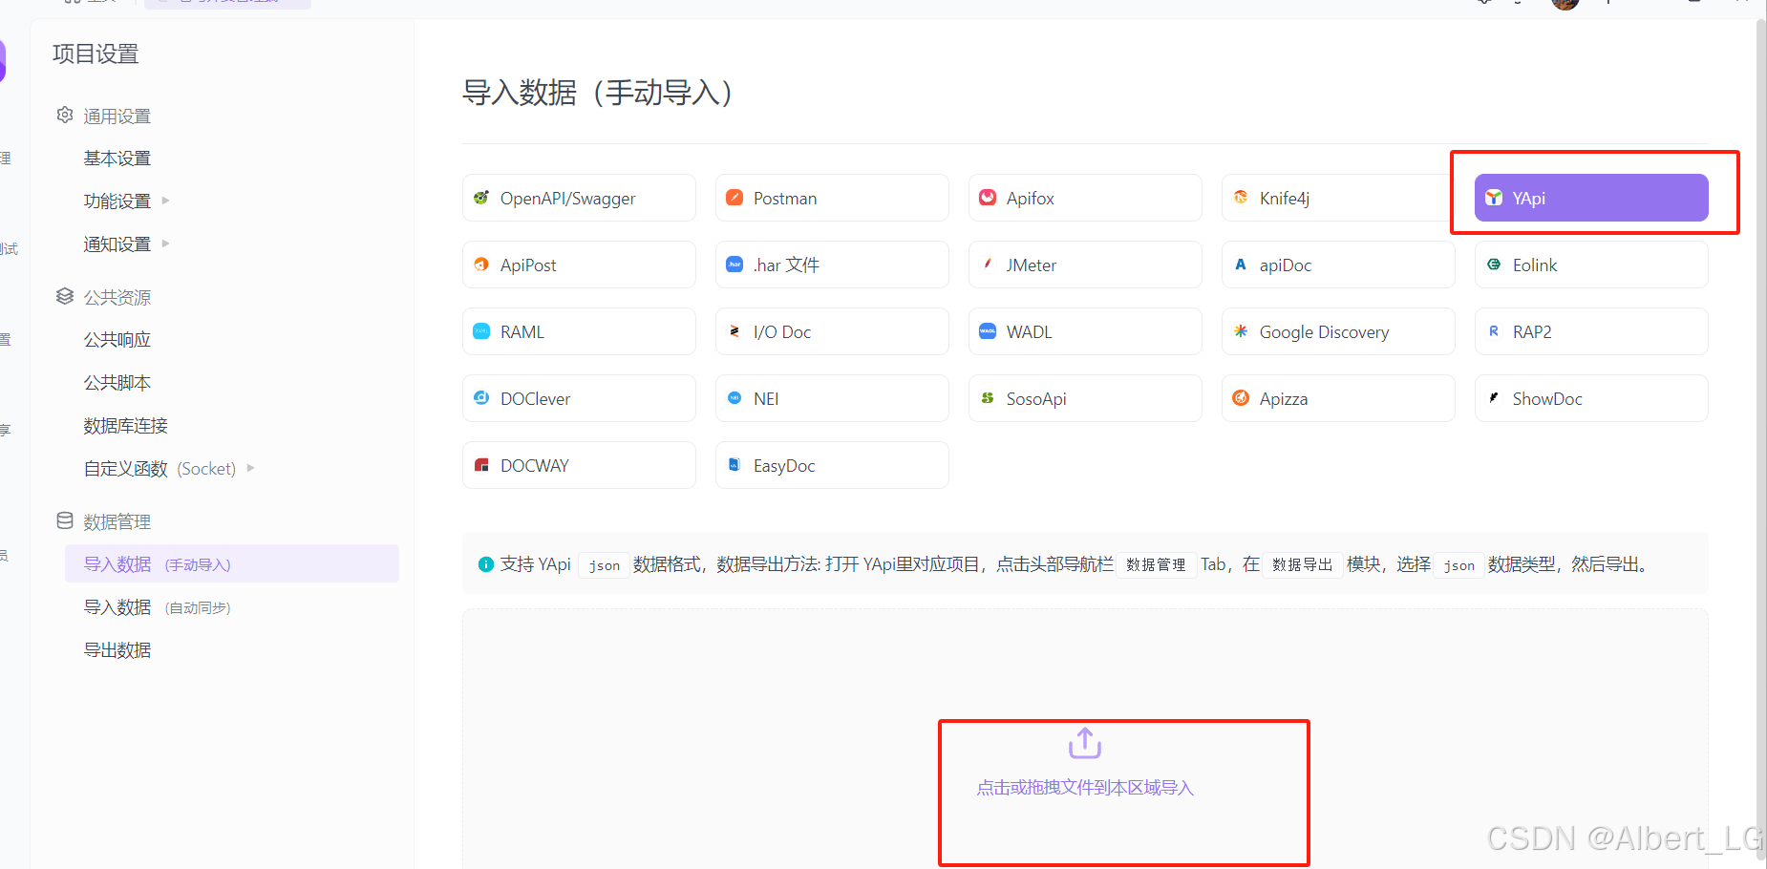Select the YApi import format
1767x869 pixels.
(1591, 198)
